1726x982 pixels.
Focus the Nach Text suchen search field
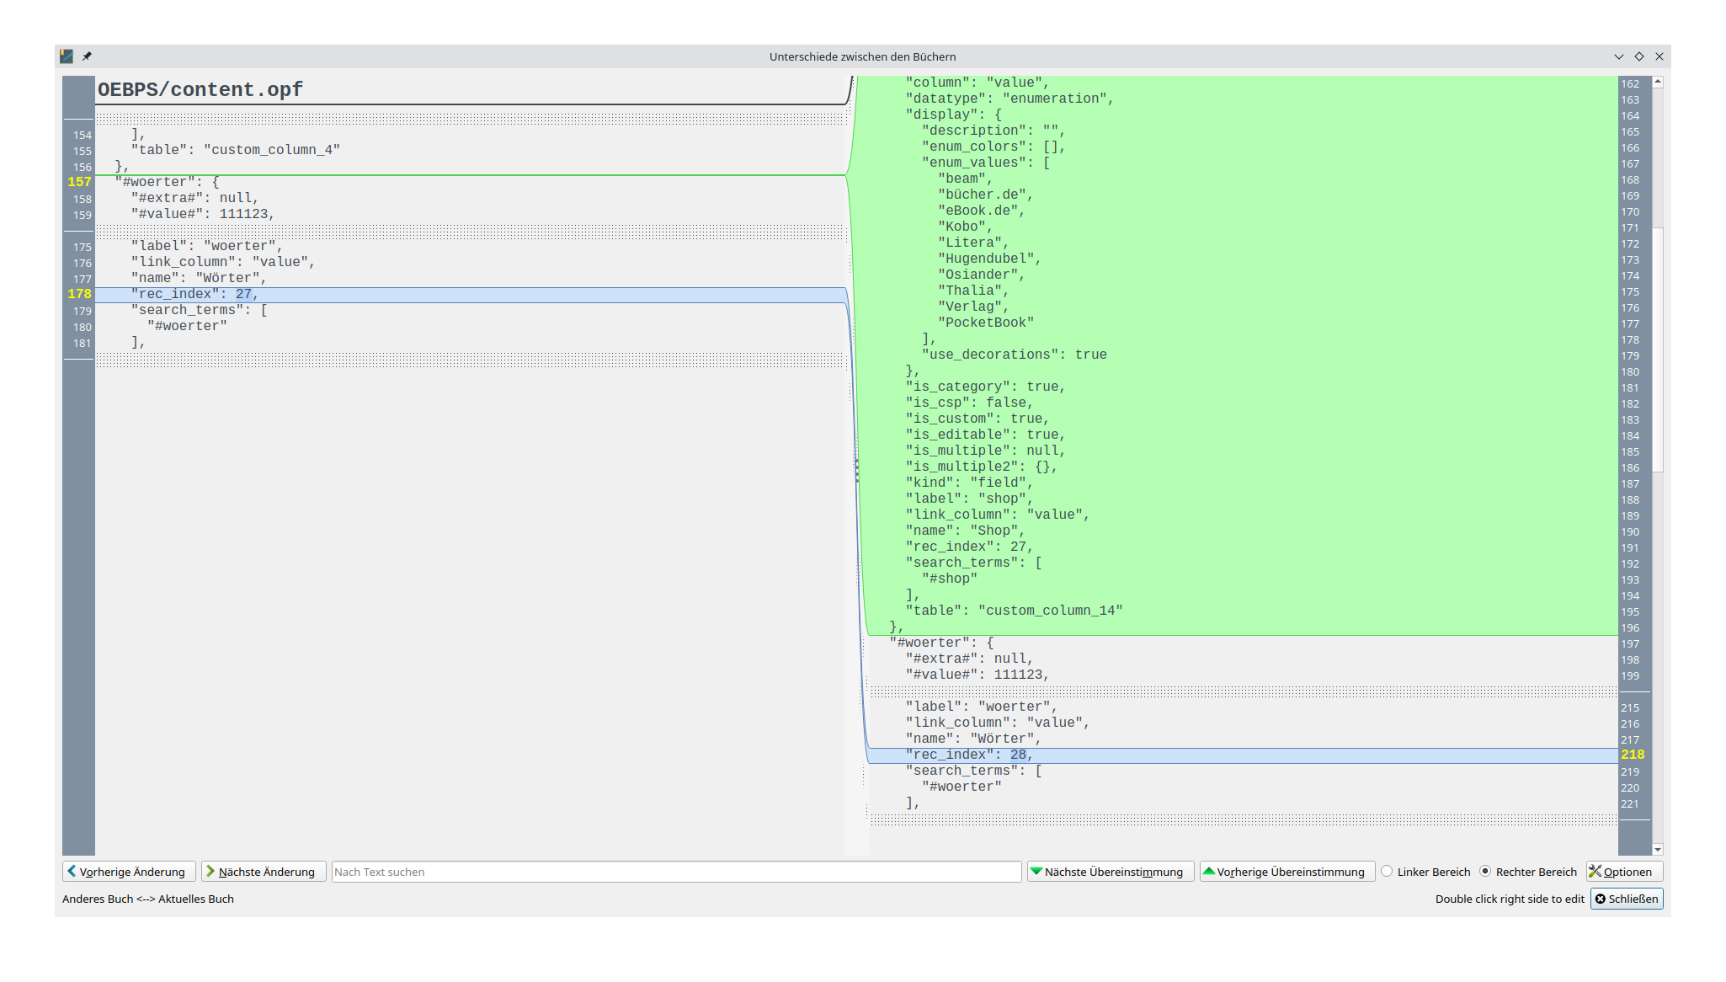pyautogui.click(x=676, y=872)
